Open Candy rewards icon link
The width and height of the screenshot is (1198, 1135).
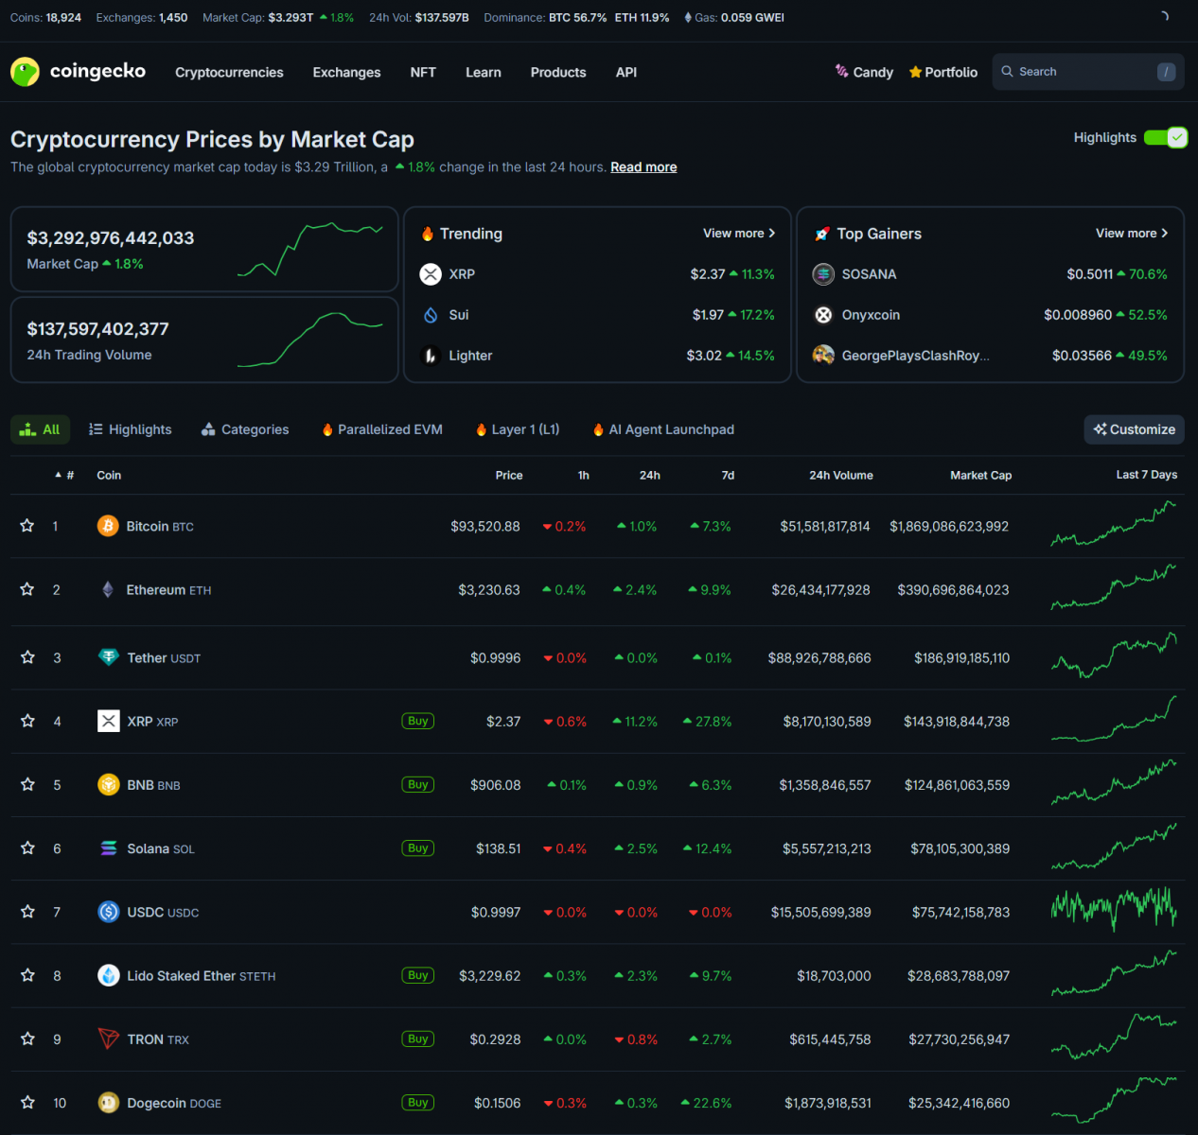point(841,72)
